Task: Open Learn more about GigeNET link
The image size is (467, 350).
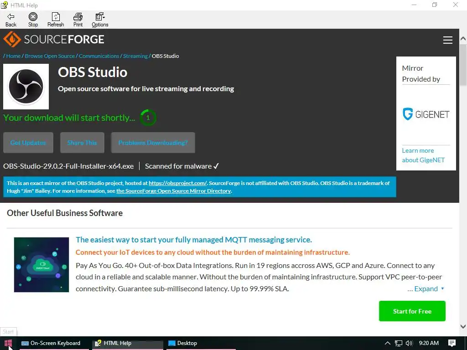Action: coord(423,155)
